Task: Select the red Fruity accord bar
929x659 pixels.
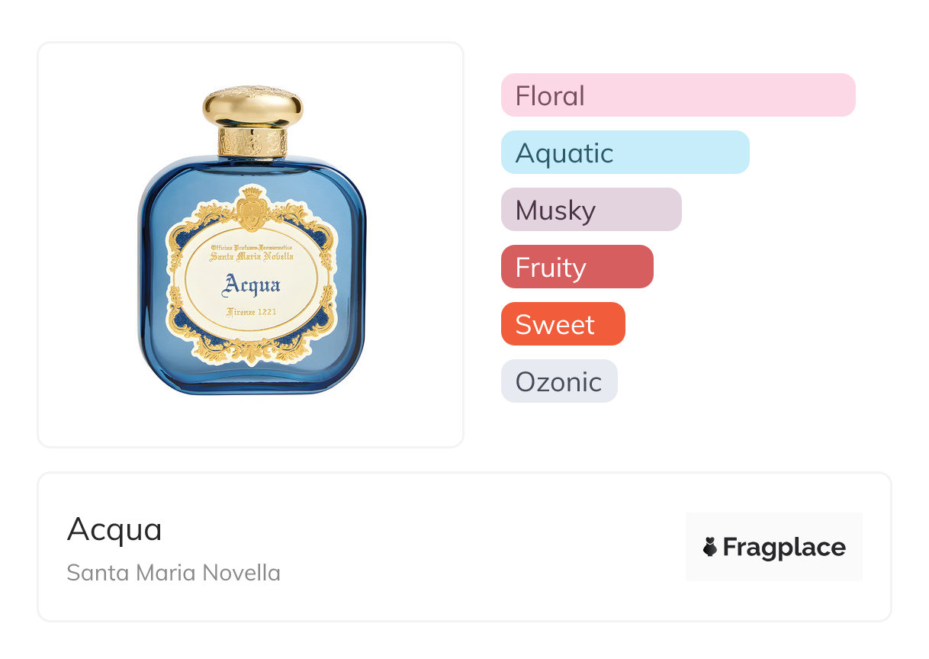Action: [577, 267]
